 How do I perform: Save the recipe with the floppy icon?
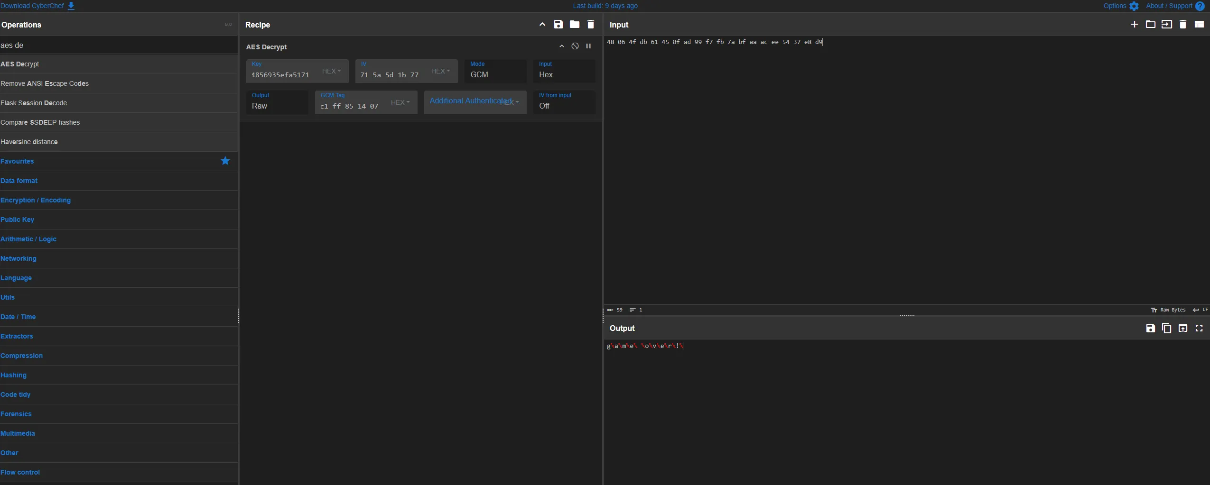coord(558,24)
